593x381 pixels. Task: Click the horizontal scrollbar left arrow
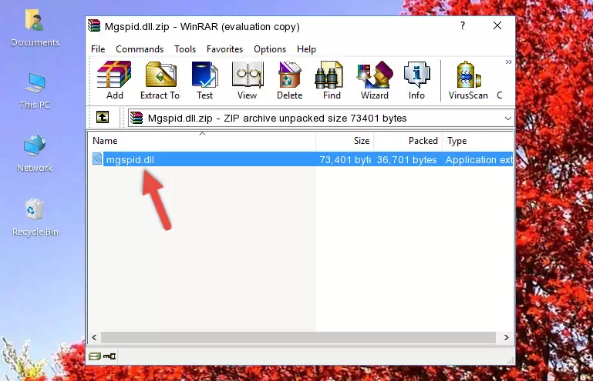(95, 338)
